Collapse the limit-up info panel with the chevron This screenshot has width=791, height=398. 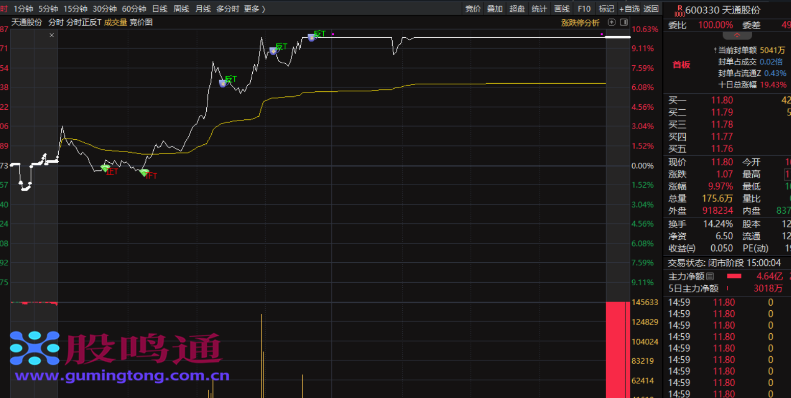[x=737, y=36]
